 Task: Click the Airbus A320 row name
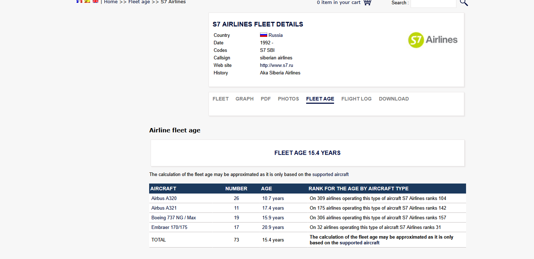(164, 198)
